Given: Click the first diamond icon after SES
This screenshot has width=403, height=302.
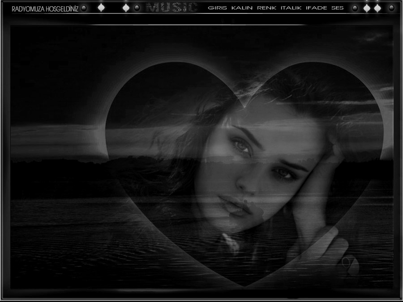Looking at the screenshot, I should (367, 8).
